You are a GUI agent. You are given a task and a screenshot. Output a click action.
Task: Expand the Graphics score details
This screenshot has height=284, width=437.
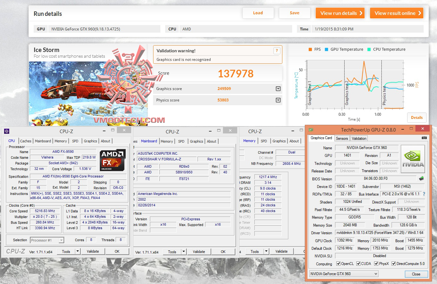click(278, 89)
